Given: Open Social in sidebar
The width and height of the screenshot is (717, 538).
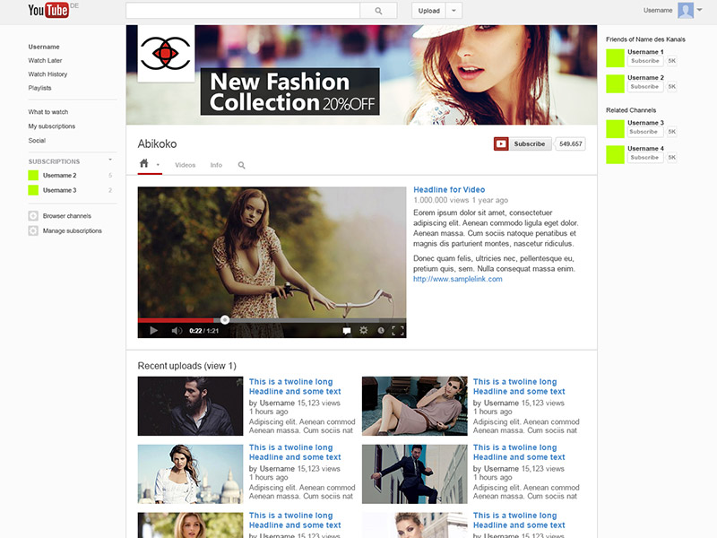Looking at the screenshot, I should pyautogui.click(x=37, y=141).
